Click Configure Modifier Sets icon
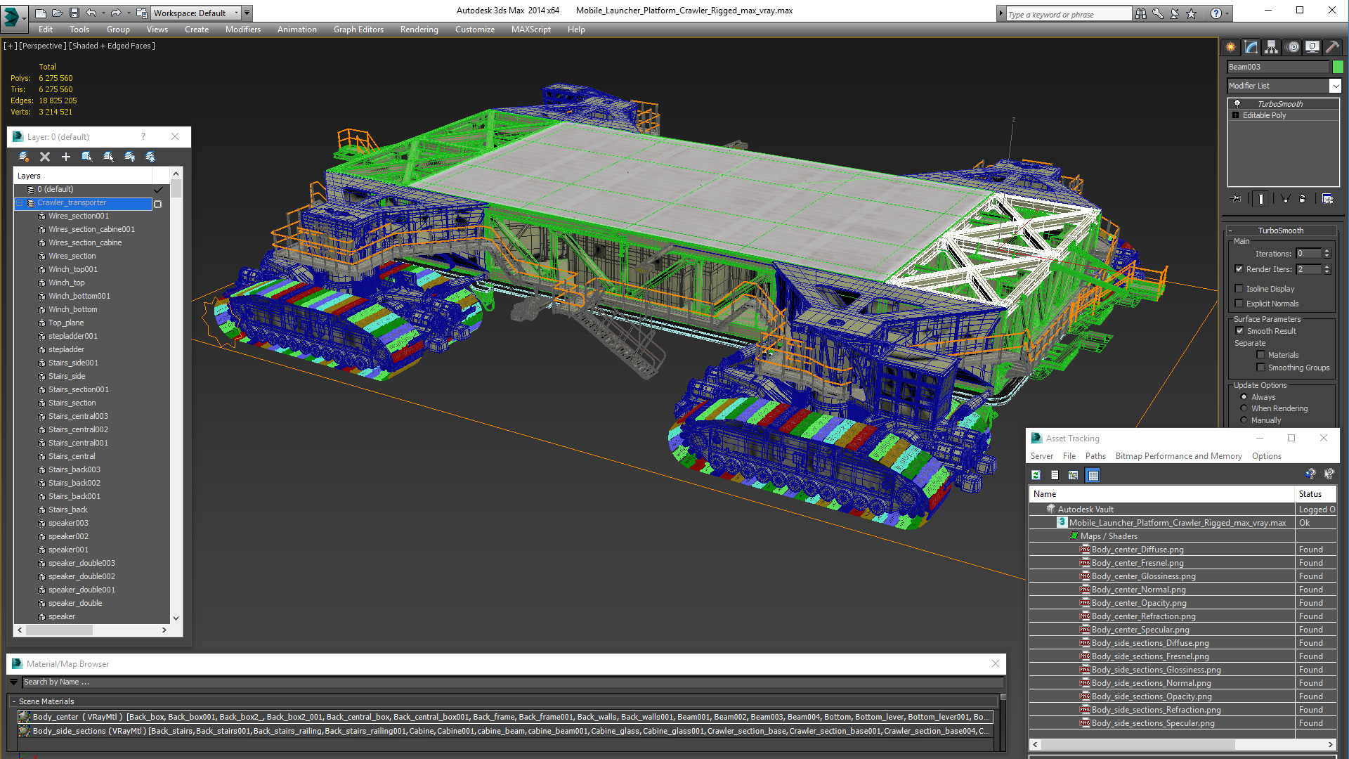The image size is (1349, 759). click(x=1327, y=199)
